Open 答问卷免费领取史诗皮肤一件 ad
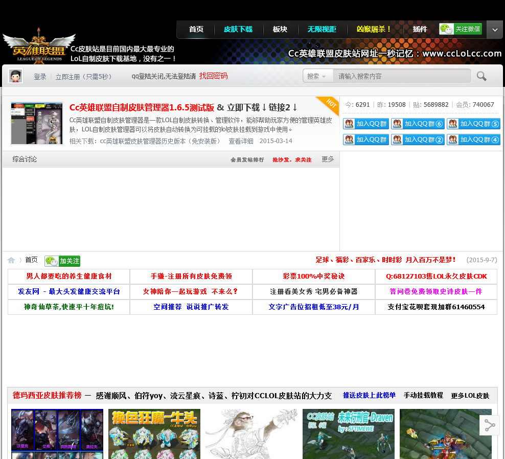The width and height of the screenshot is (505, 459). click(436, 291)
